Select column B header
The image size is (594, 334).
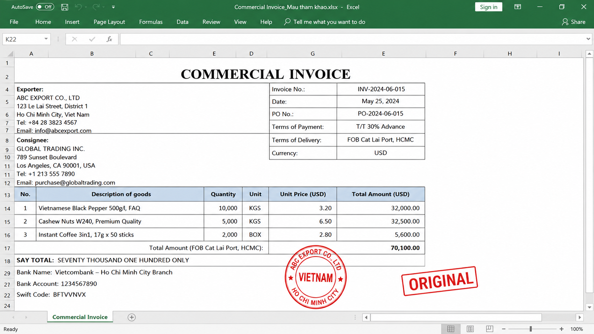92,54
